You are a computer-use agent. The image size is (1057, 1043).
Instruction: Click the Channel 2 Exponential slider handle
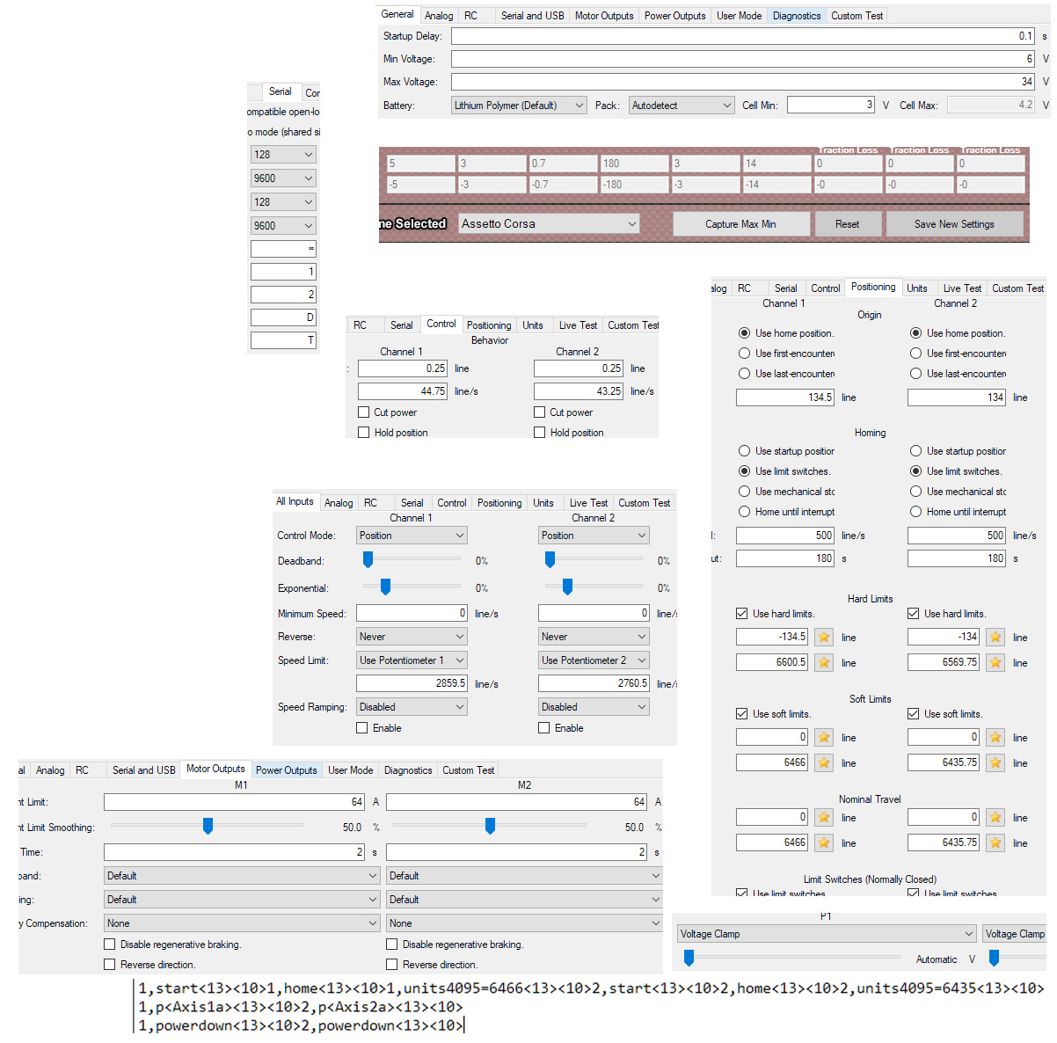pos(567,587)
